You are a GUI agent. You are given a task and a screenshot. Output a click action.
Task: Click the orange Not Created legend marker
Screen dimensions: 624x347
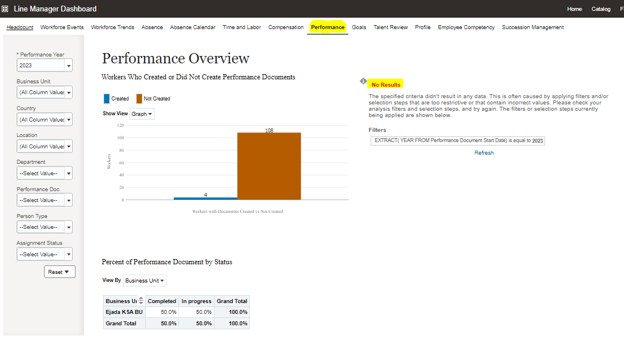[x=139, y=98]
